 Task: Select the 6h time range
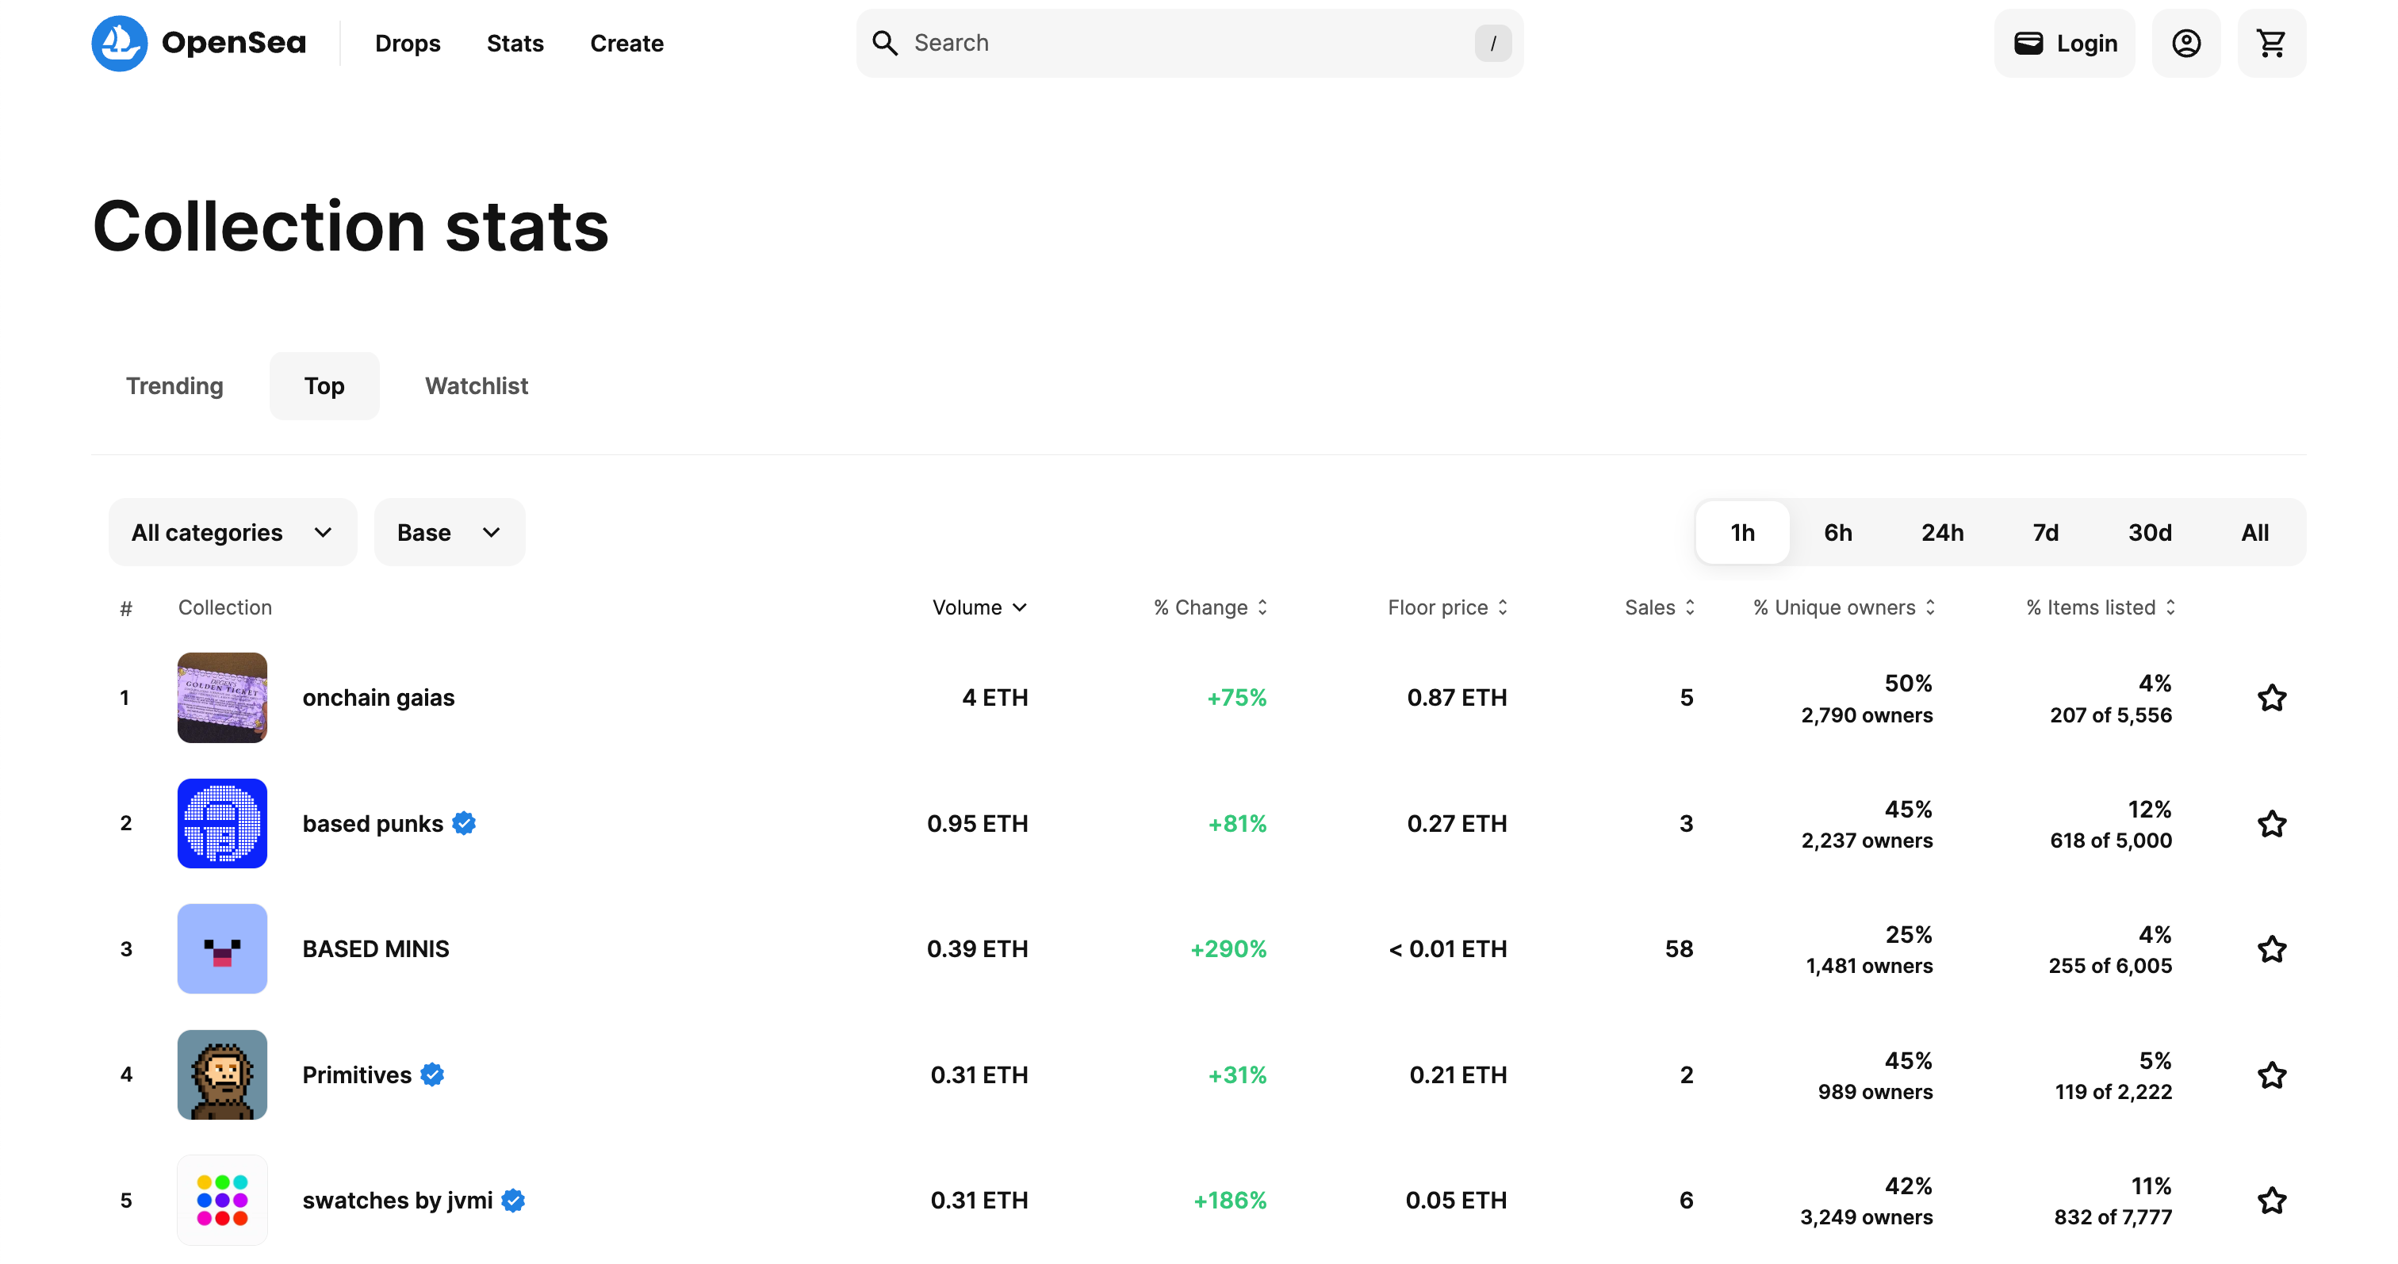(x=1837, y=532)
